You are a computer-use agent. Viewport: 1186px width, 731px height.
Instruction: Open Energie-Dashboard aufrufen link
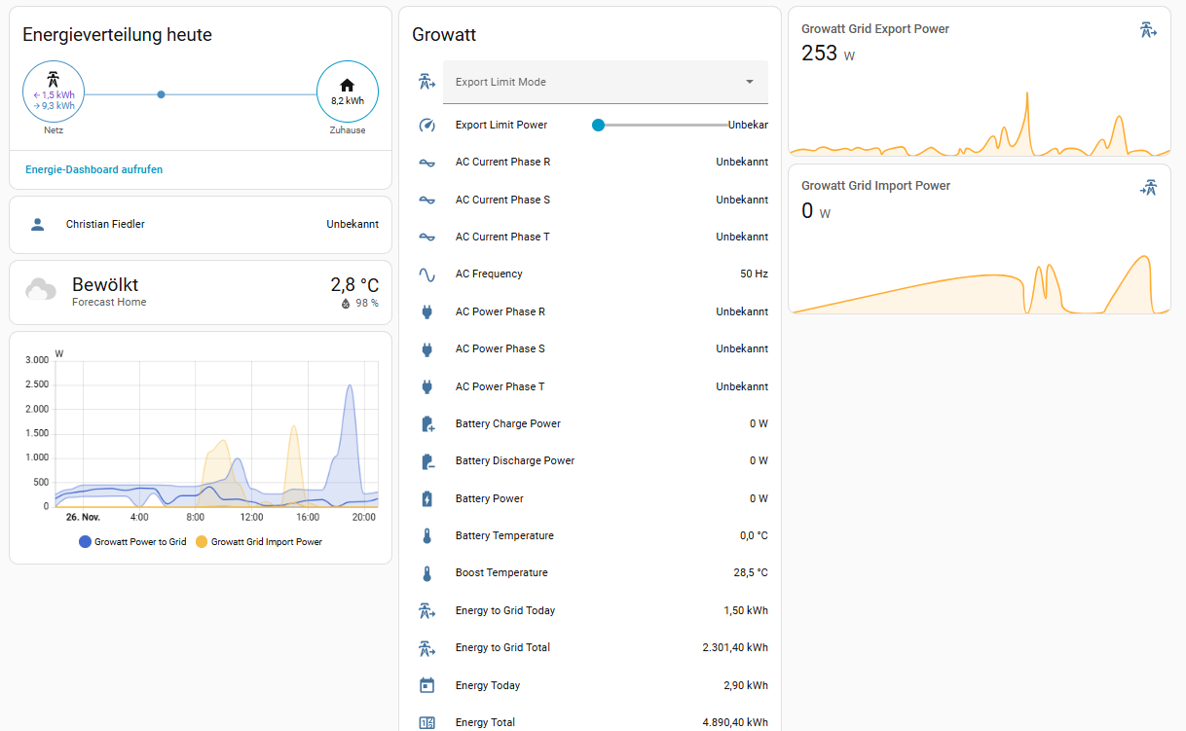coord(94,169)
